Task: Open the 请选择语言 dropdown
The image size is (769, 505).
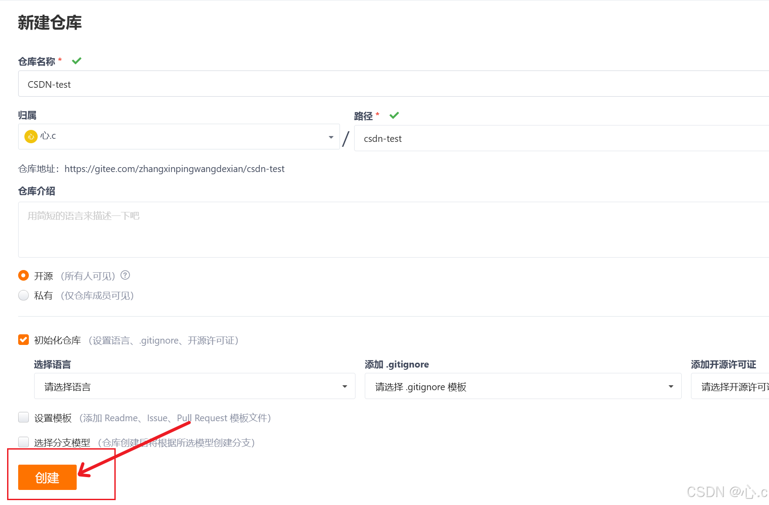Action: (195, 386)
